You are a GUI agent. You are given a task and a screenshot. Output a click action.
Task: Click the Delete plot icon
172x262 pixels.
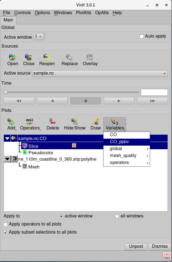pos(53,122)
